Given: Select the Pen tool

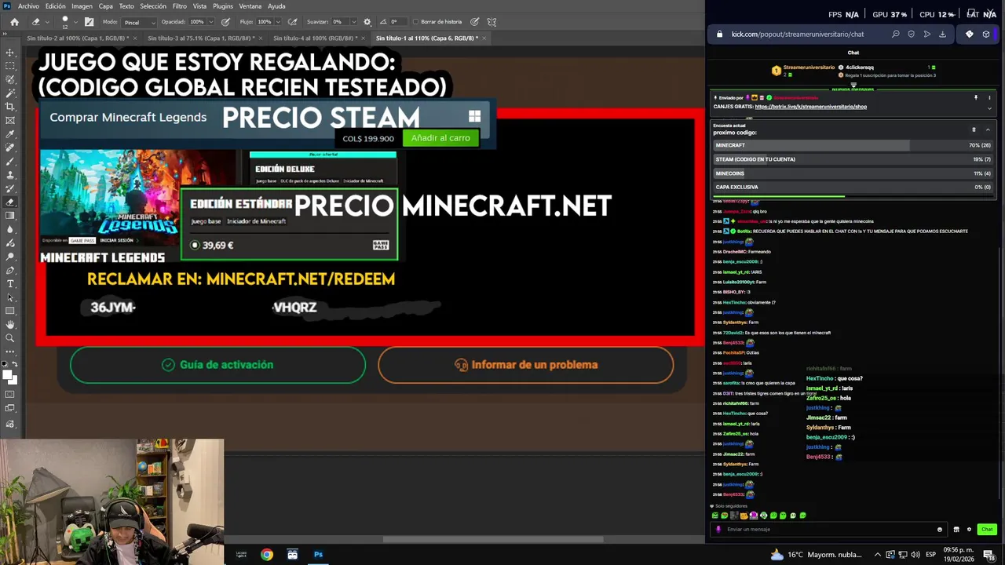Looking at the screenshot, I should pos(10,270).
